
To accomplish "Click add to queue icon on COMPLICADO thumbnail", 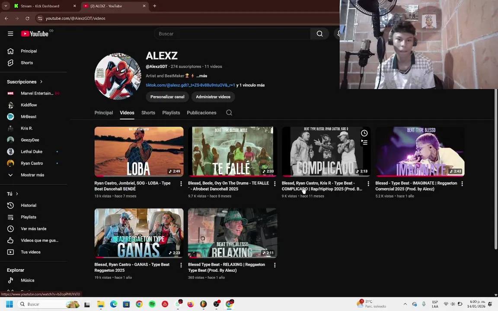I will point(364,143).
